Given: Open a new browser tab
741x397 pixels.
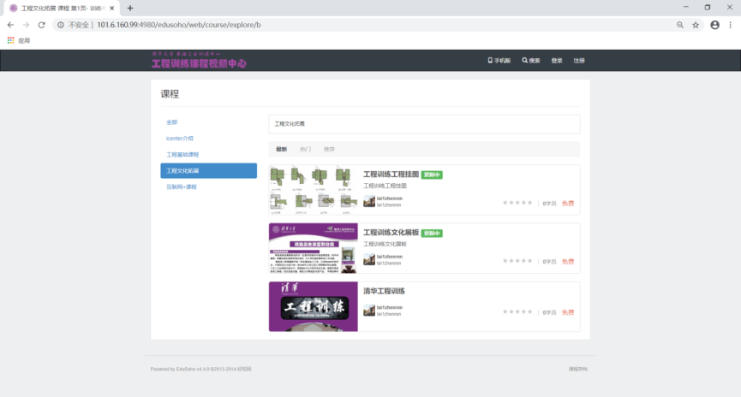Looking at the screenshot, I should pyautogui.click(x=130, y=8).
